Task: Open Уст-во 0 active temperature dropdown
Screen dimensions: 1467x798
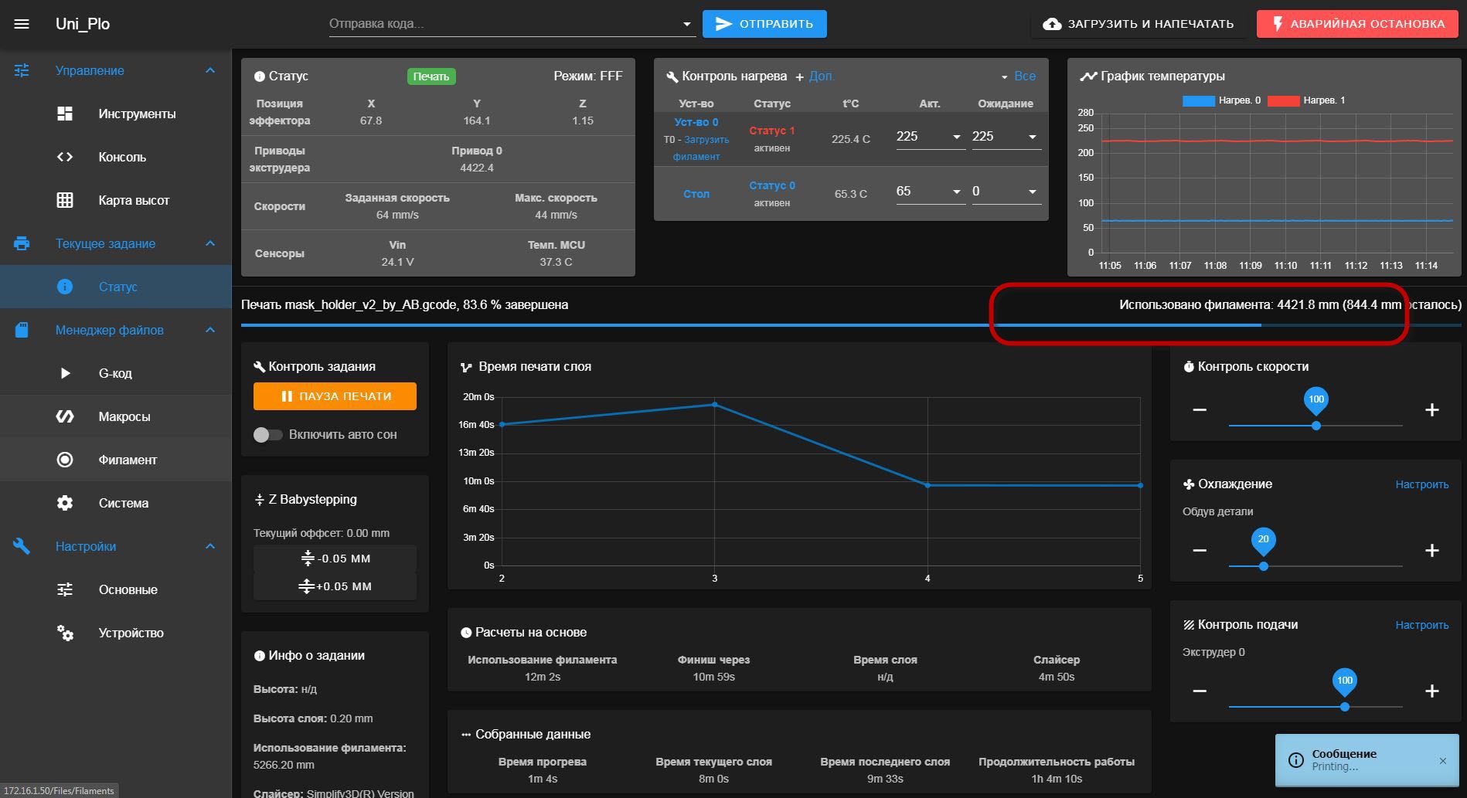Action: pyautogui.click(x=956, y=137)
